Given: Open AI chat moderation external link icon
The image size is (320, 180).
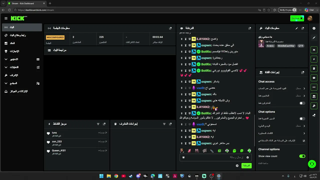Looking at the screenshot, I should click(304, 140).
